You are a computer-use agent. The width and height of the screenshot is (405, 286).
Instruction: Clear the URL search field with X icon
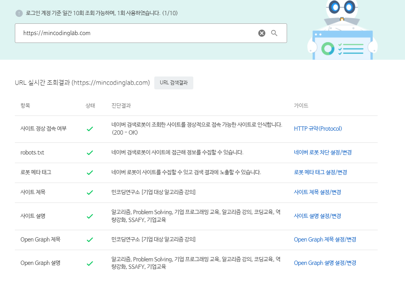pos(262,33)
